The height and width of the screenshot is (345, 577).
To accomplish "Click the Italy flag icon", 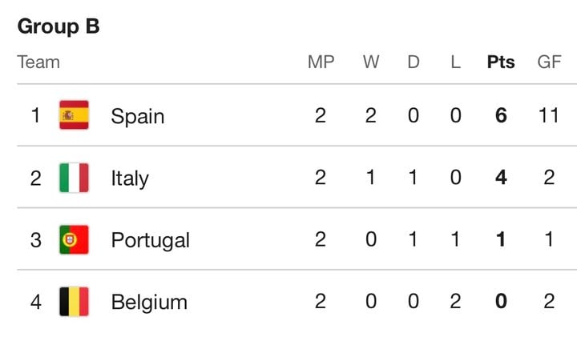I will 74,178.
